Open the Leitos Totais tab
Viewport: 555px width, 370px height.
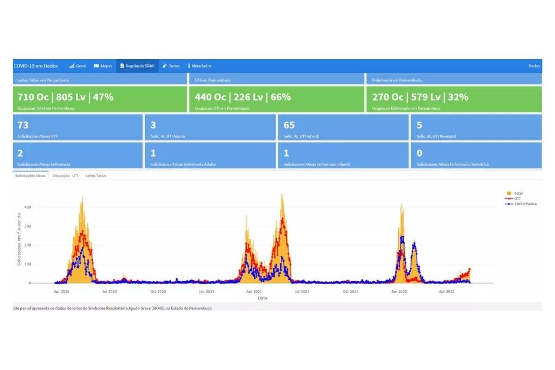pyautogui.click(x=96, y=176)
